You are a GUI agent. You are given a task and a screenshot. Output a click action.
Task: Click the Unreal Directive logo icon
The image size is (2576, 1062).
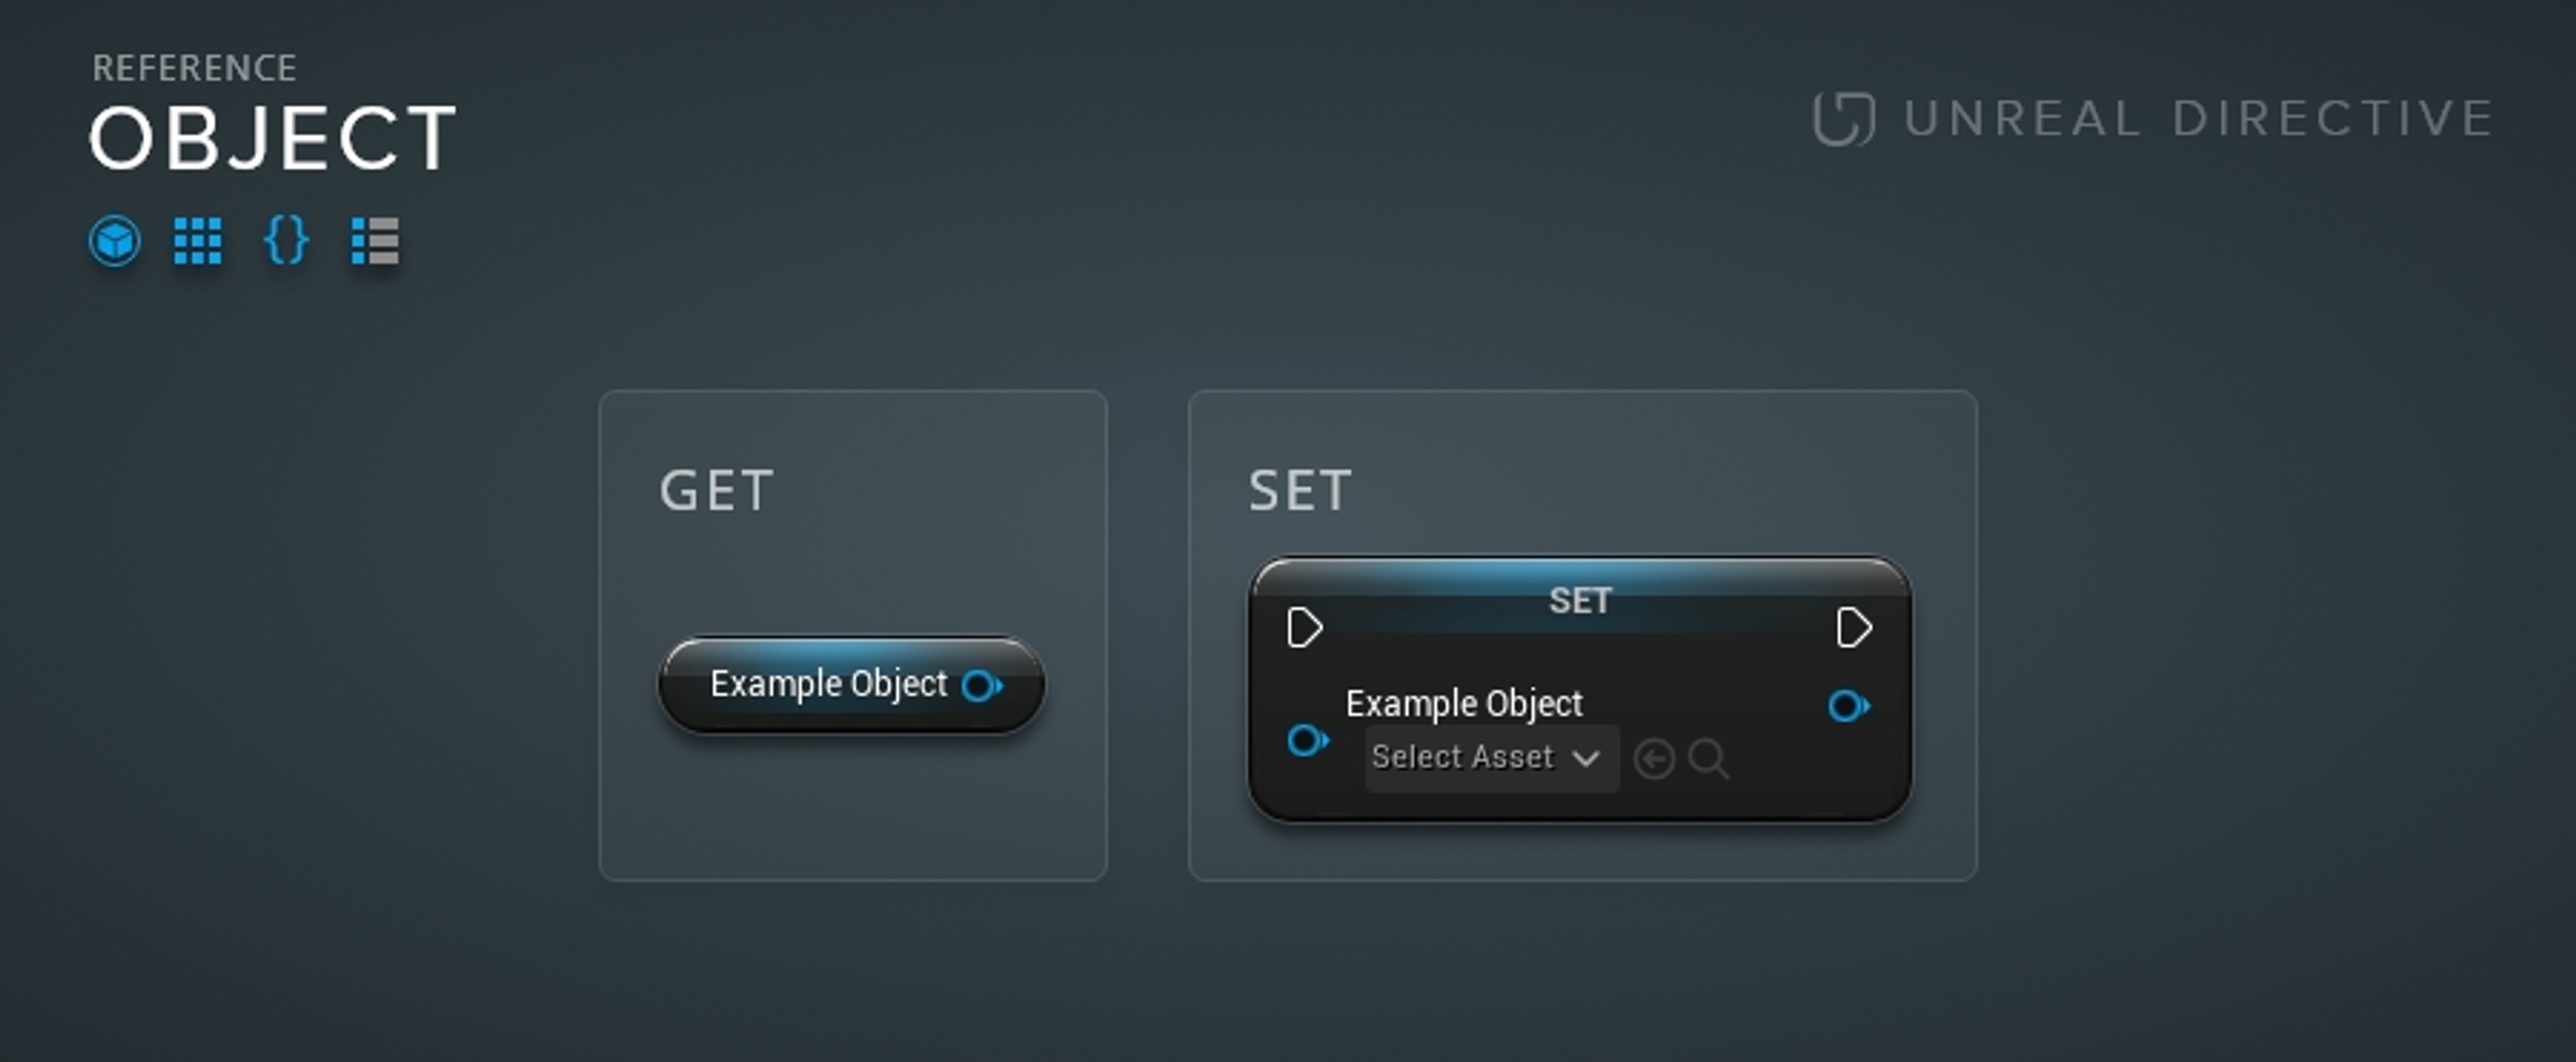click(x=1843, y=119)
